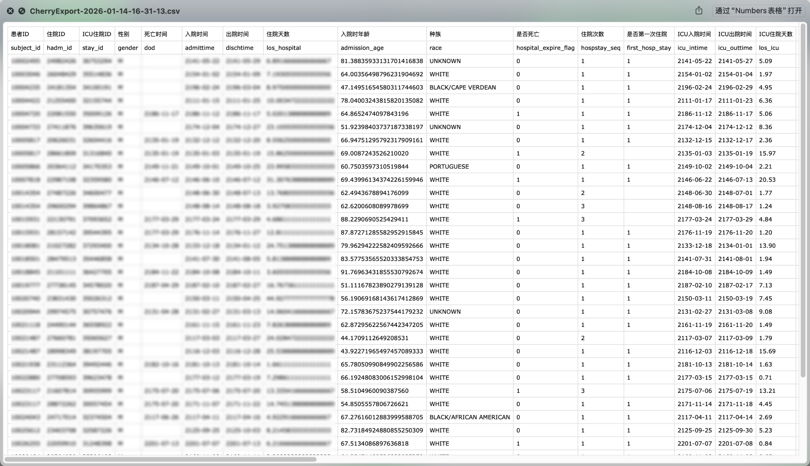The width and height of the screenshot is (810, 466).
Task: Click the CherryExport csv file name title
Action: click(105, 11)
